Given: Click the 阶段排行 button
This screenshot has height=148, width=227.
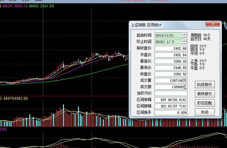Looking at the screenshot, I should [x=205, y=84].
